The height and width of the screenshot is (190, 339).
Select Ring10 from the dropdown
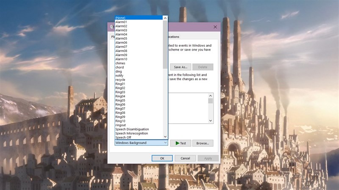(x=139, y=121)
